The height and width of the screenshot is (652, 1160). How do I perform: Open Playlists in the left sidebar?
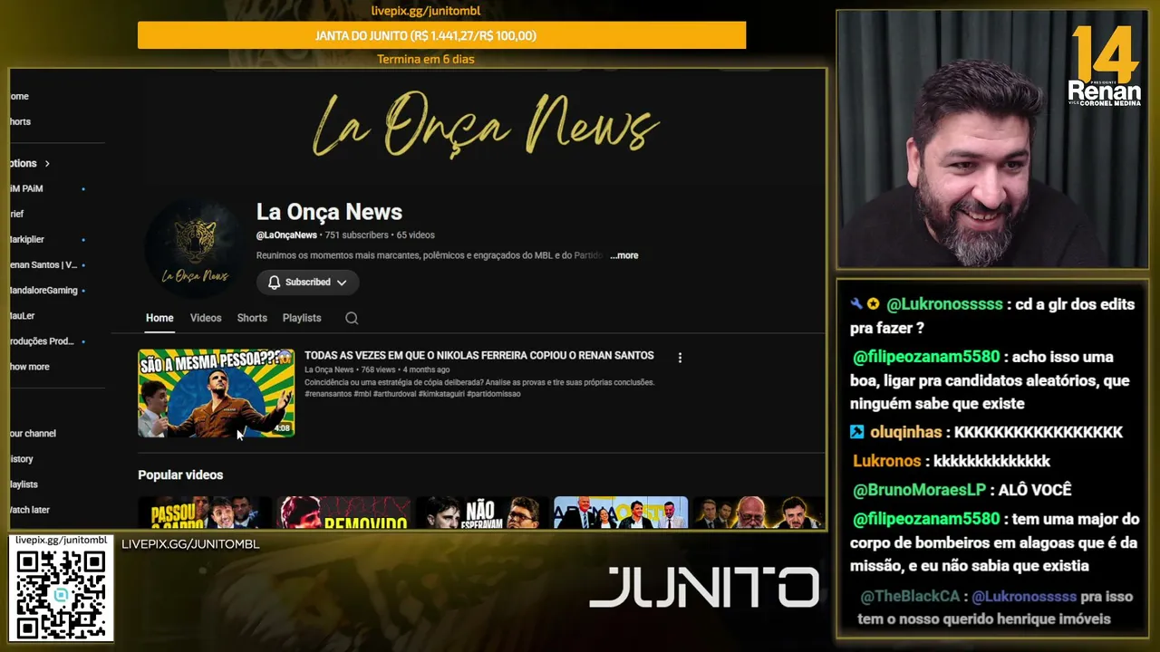pyautogui.click(x=24, y=484)
